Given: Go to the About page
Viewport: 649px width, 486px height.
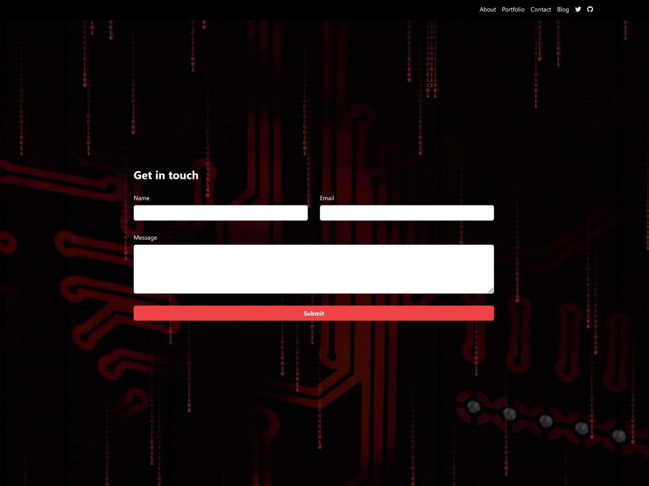Looking at the screenshot, I should [487, 10].
